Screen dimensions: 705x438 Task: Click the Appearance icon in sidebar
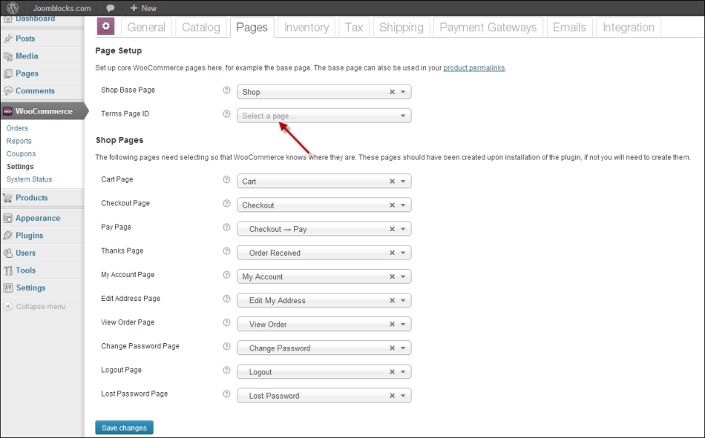tap(7, 219)
